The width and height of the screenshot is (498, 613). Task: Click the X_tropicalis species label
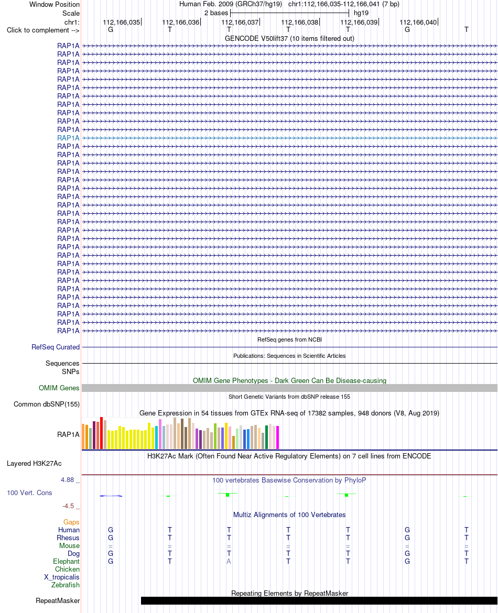[x=61, y=577]
